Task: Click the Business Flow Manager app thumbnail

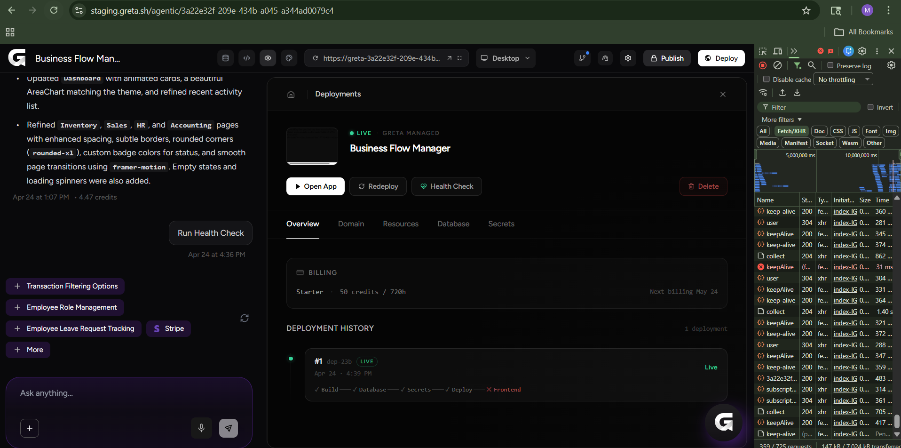Action: click(312, 146)
